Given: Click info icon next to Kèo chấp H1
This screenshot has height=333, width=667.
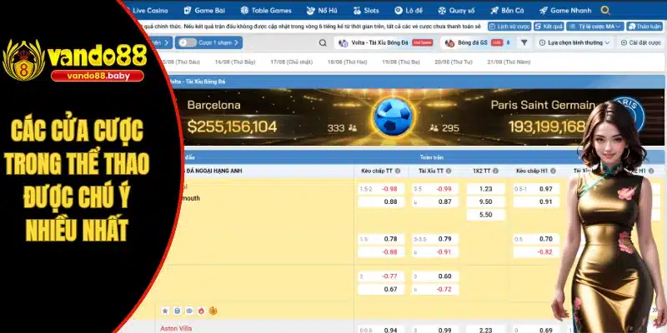Looking at the screenshot, I should pos(553,171).
